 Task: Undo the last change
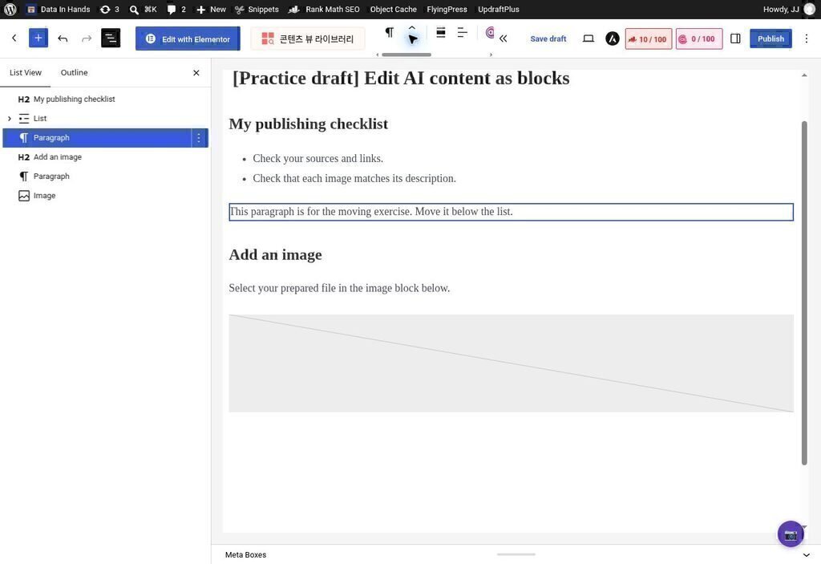(x=63, y=39)
